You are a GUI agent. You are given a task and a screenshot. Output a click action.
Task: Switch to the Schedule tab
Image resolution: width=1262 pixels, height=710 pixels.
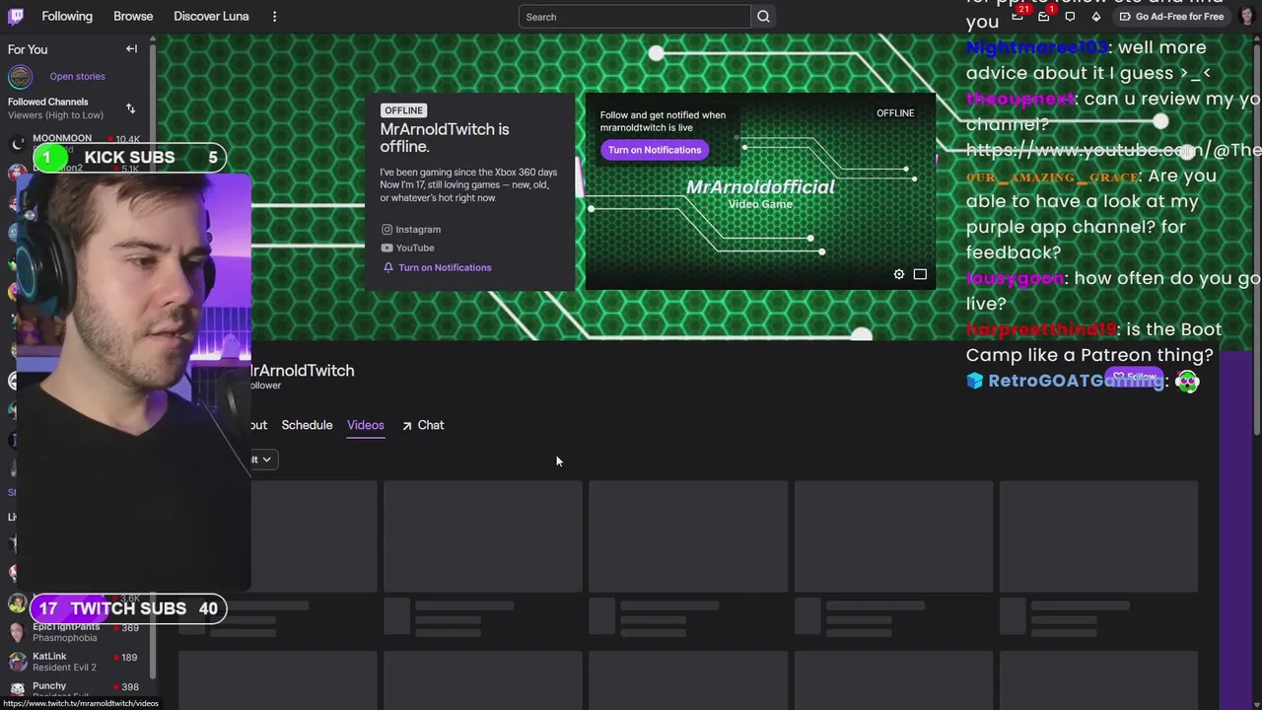pyautogui.click(x=307, y=425)
